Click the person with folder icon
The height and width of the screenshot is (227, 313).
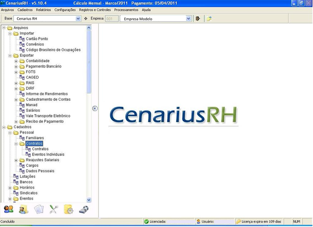[24, 210]
